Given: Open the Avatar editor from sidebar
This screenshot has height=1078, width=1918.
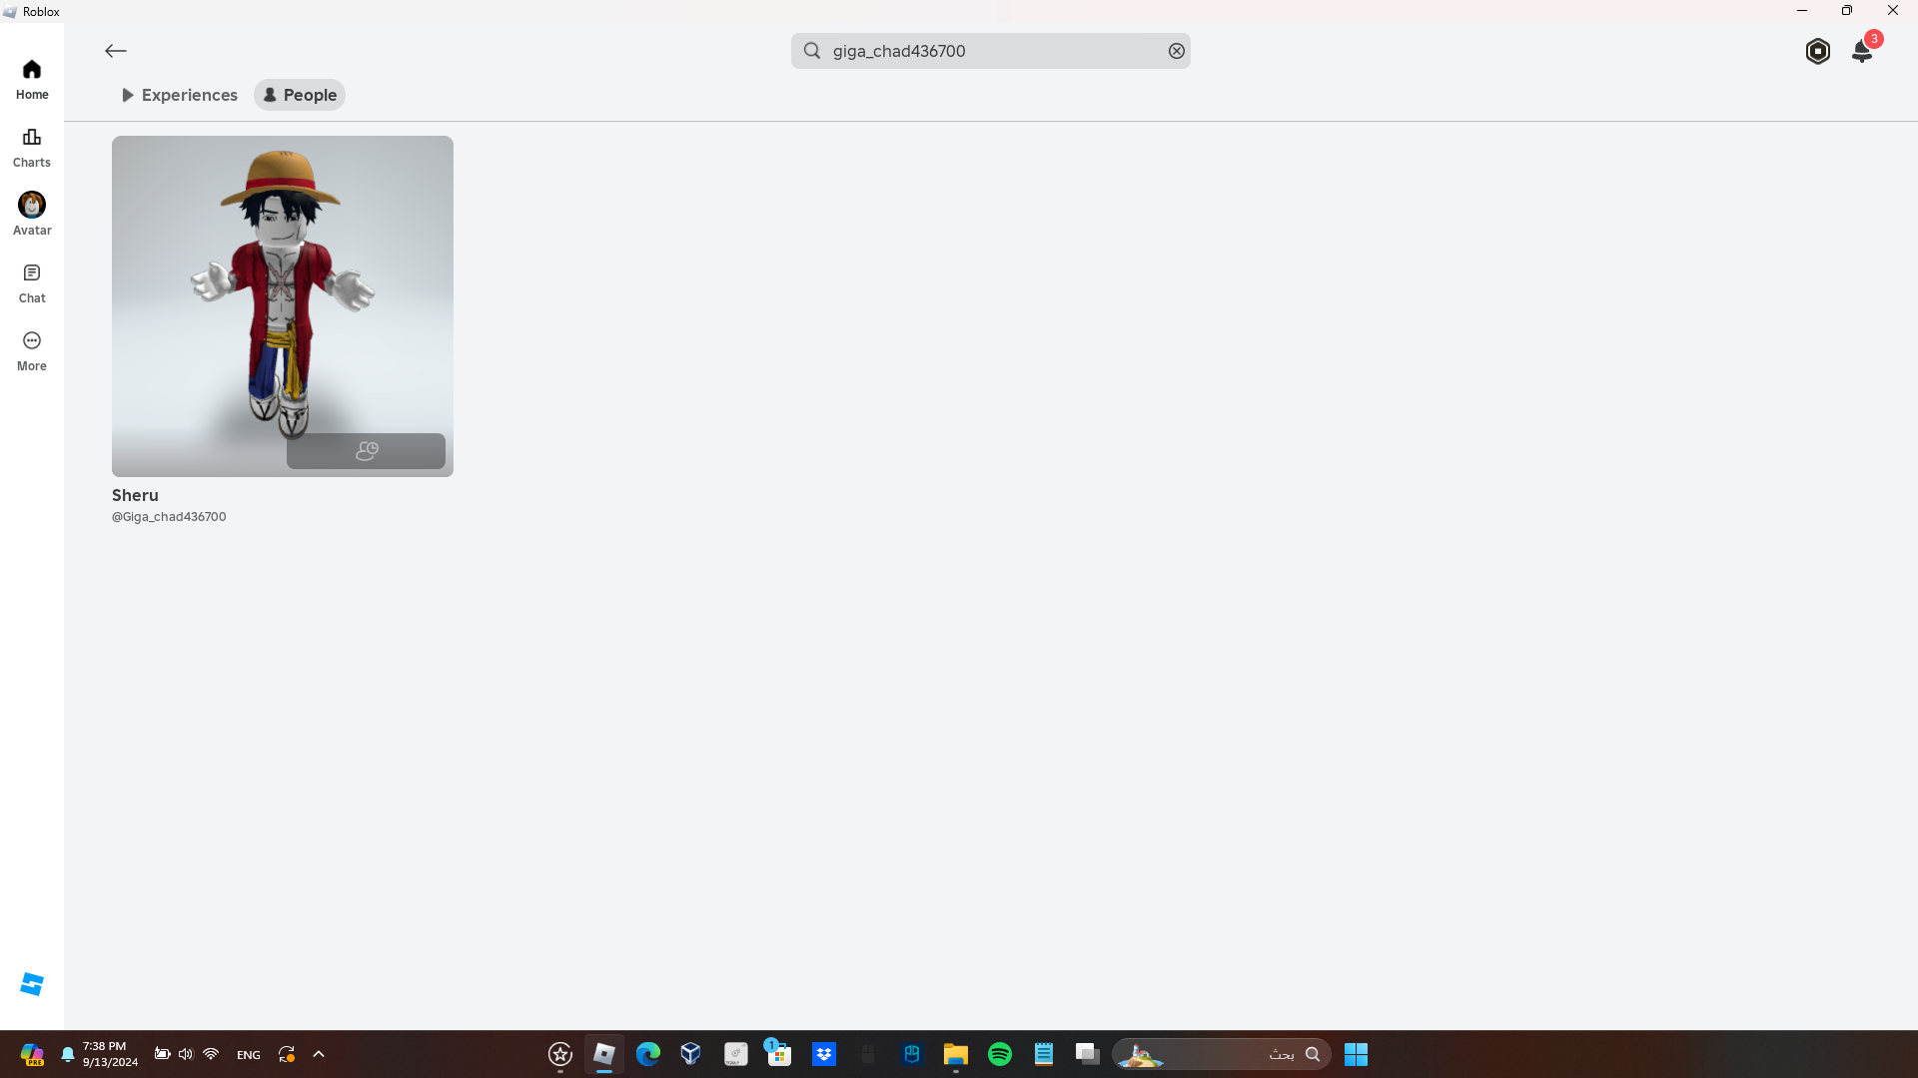Looking at the screenshot, I should click(x=32, y=215).
